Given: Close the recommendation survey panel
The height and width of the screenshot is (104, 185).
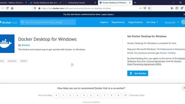Looking at the screenshot, I should click(184, 88).
